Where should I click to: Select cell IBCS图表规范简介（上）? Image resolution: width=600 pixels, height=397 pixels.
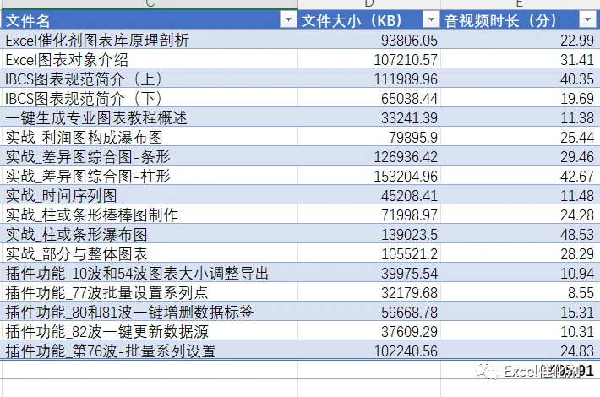tap(150, 79)
